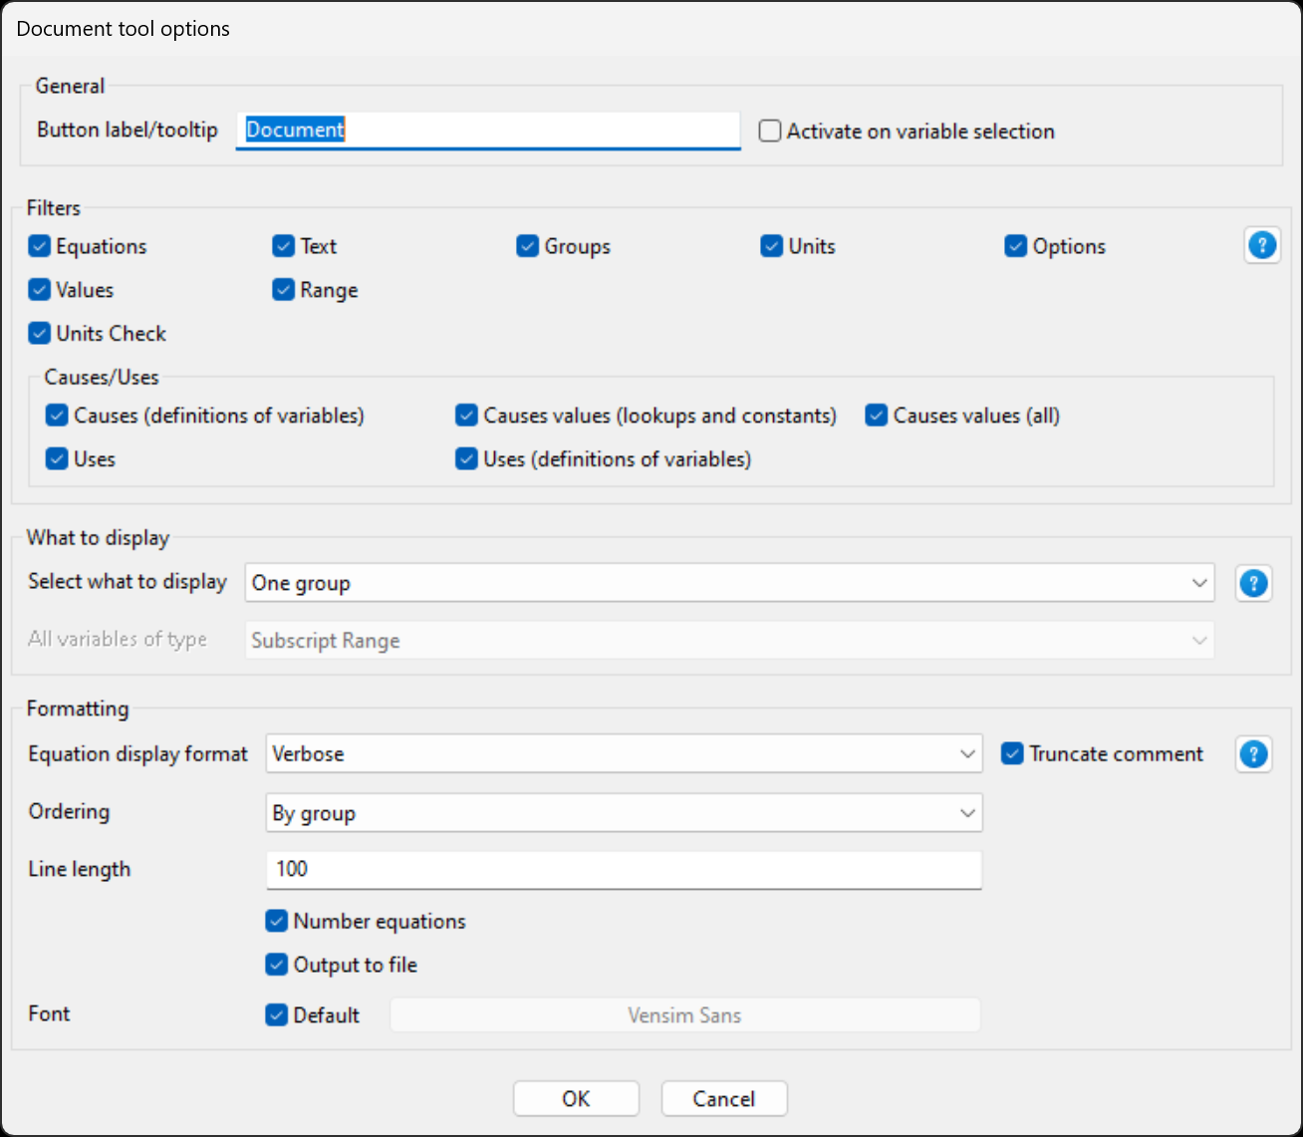Screen dimensions: 1303x1137
Task: Disable Truncate comment
Action: click(1012, 754)
